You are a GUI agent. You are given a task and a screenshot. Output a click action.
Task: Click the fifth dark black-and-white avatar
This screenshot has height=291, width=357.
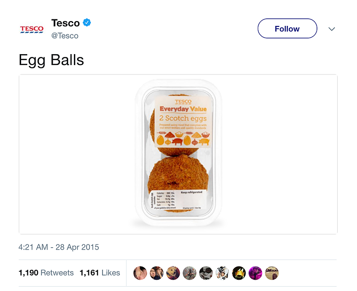pos(206,273)
